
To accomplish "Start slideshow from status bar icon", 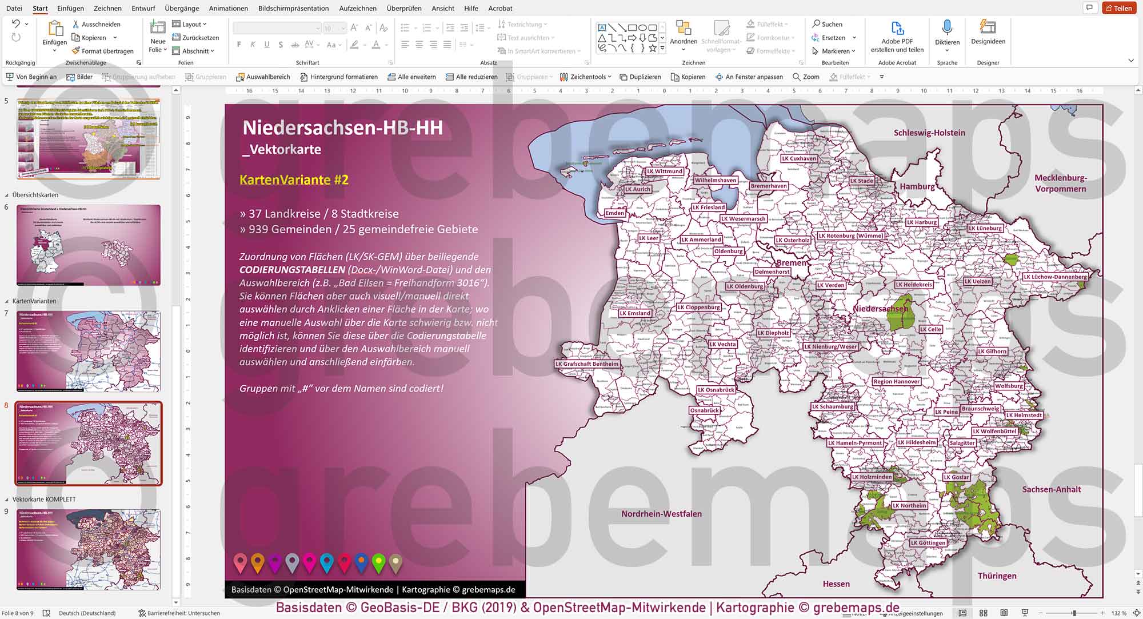I will (x=1024, y=613).
